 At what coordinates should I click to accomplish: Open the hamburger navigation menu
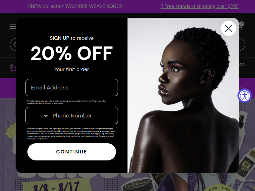point(13,26)
